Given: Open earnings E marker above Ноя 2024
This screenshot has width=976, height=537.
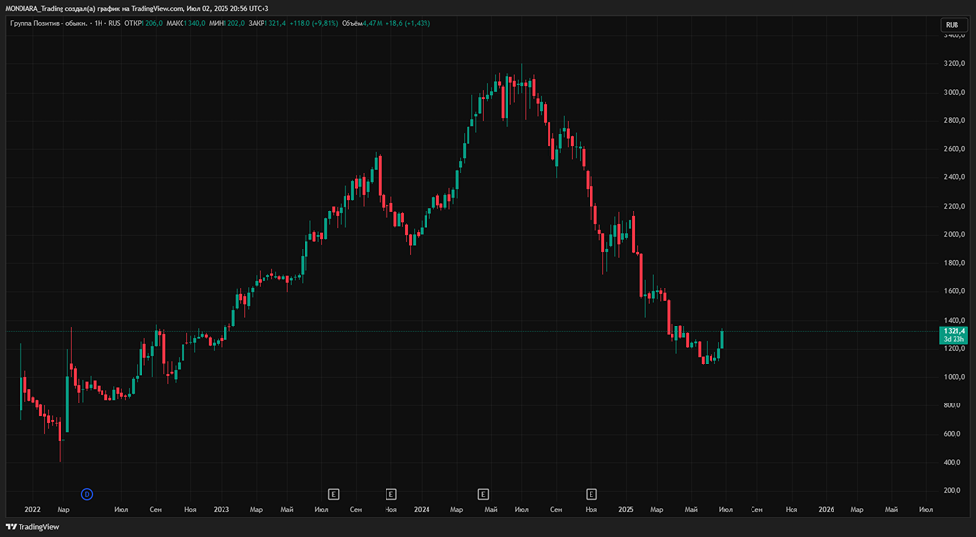Looking at the screenshot, I should 590,494.
